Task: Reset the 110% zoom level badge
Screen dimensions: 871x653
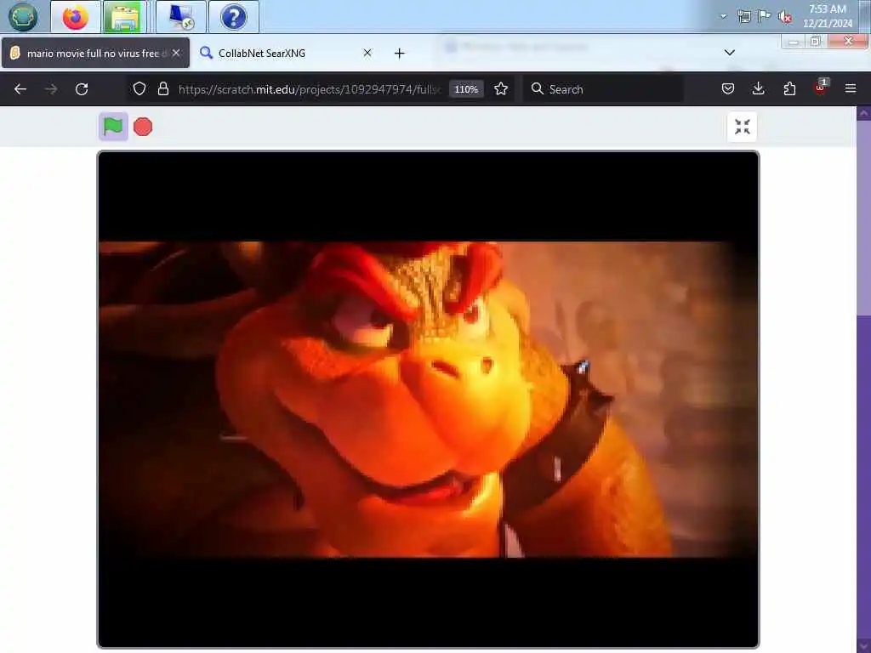Action: 466,88
